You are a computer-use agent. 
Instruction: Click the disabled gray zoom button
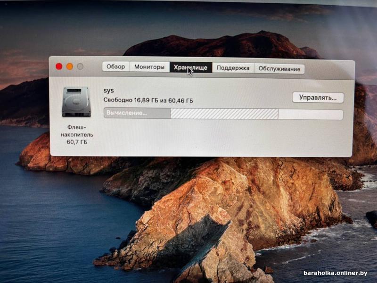pos(80,67)
